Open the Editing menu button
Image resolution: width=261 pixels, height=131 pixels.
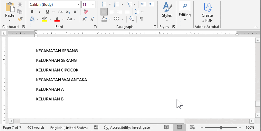(x=185, y=11)
